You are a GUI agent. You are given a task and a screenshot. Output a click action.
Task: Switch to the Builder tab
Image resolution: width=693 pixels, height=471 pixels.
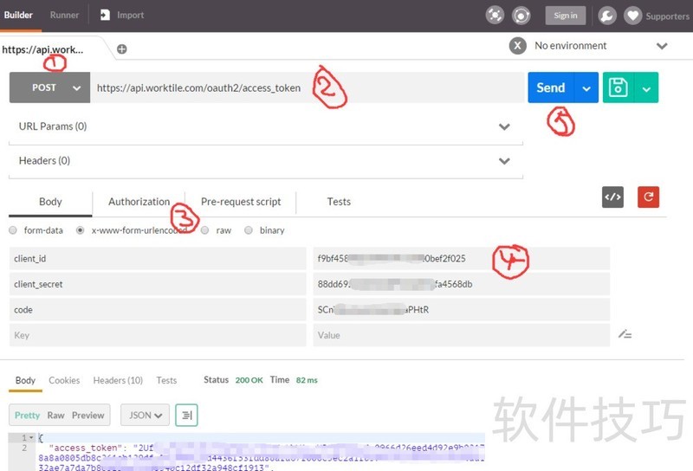[x=18, y=15]
